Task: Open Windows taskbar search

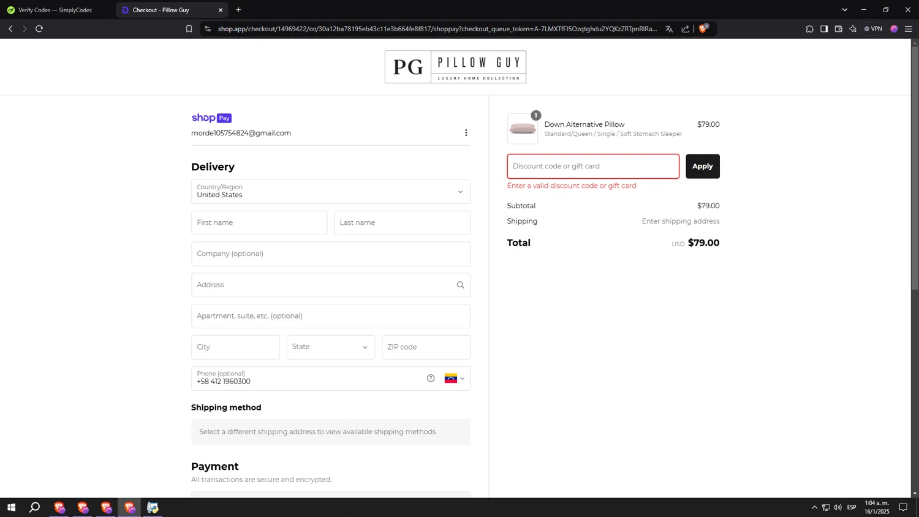Action: tap(35, 507)
